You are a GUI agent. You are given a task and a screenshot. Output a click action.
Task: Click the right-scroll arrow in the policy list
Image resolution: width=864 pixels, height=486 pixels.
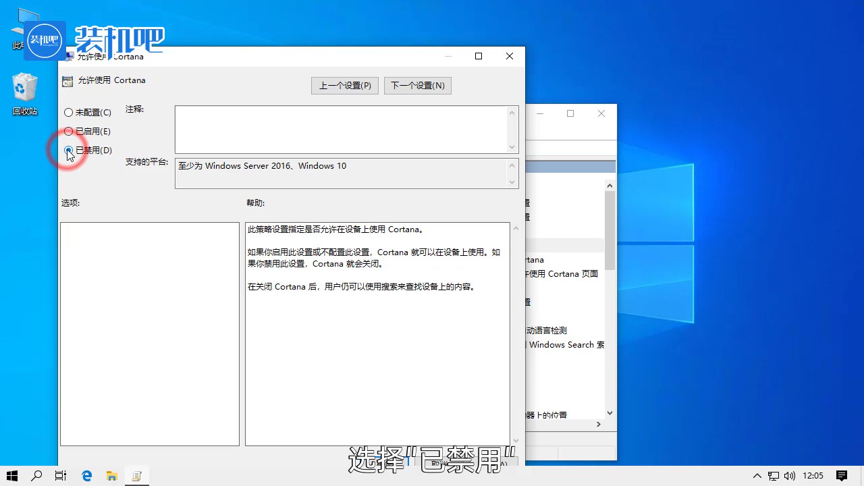598,424
